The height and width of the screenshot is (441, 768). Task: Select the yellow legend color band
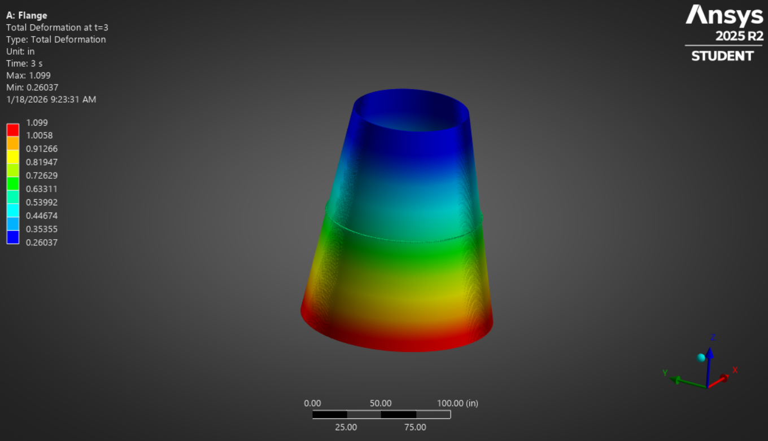tap(12, 156)
